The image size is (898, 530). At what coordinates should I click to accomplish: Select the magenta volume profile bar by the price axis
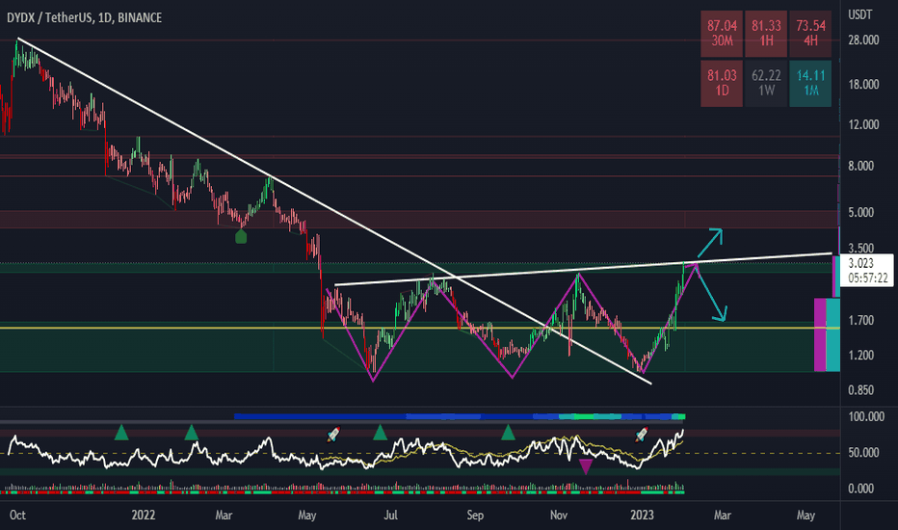tap(820, 334)
